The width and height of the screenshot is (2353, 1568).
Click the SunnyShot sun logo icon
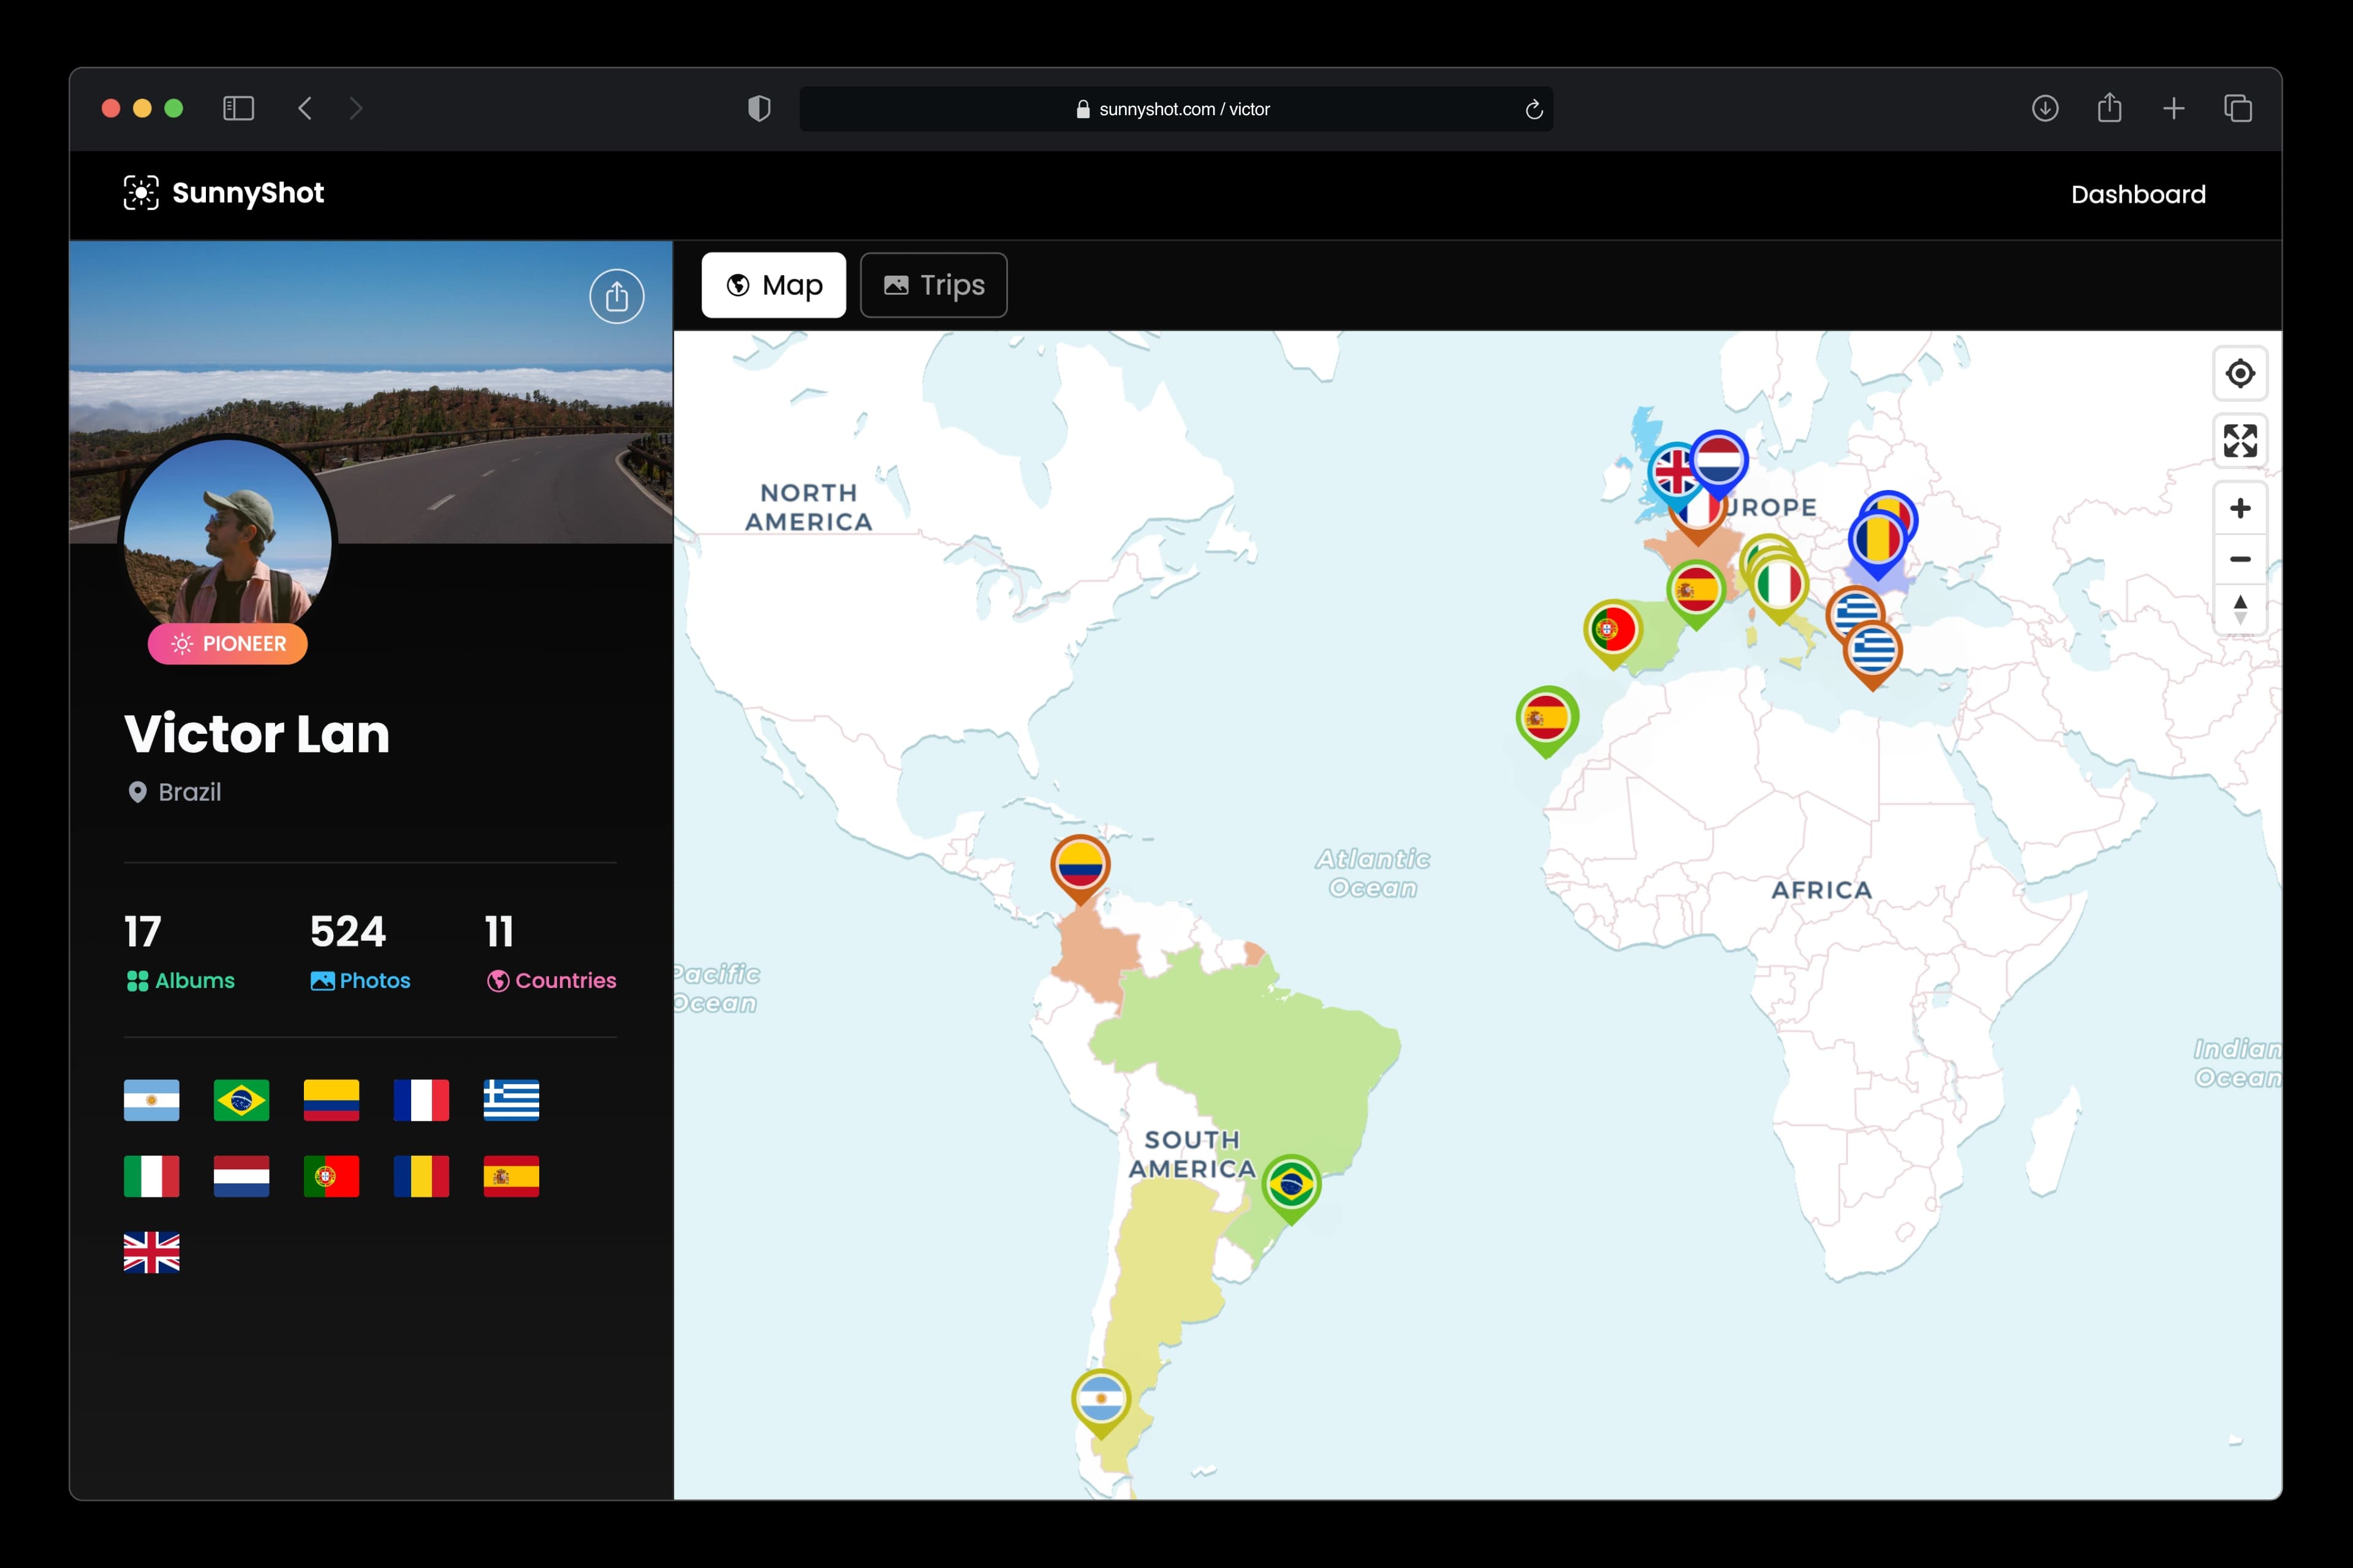[x=140, y=193]
